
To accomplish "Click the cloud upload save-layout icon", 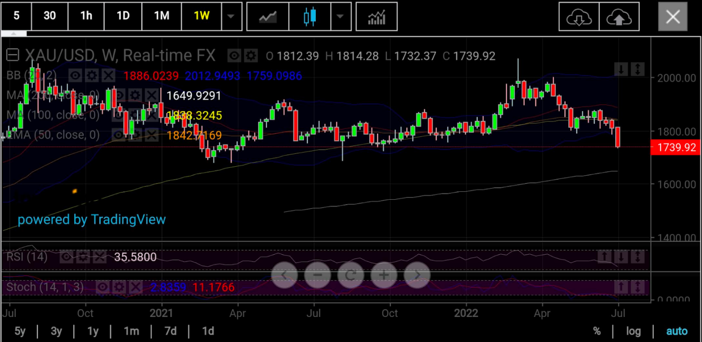I will coord(619,17).
